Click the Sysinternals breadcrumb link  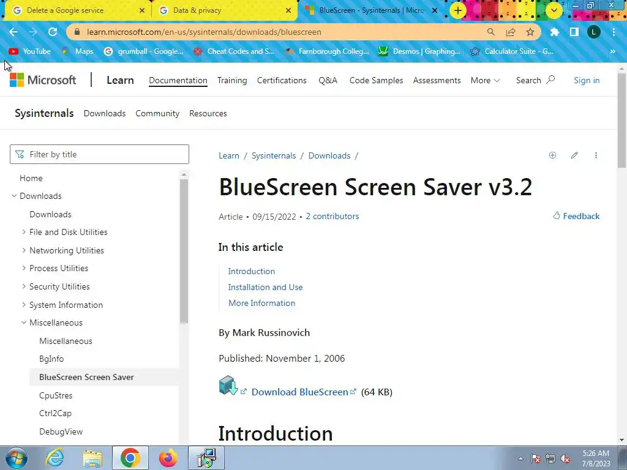coord(274,155)
